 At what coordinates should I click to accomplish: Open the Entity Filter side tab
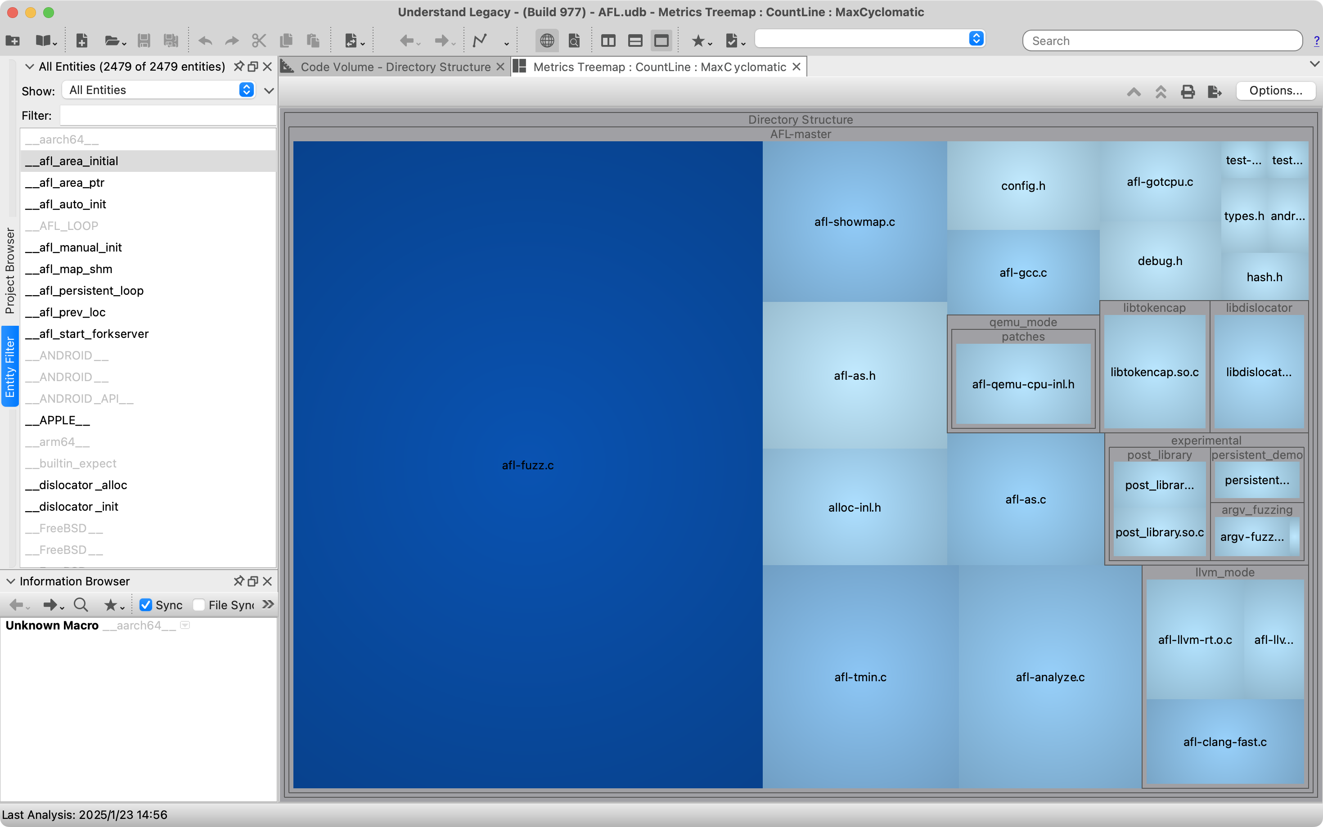(10, 366)
